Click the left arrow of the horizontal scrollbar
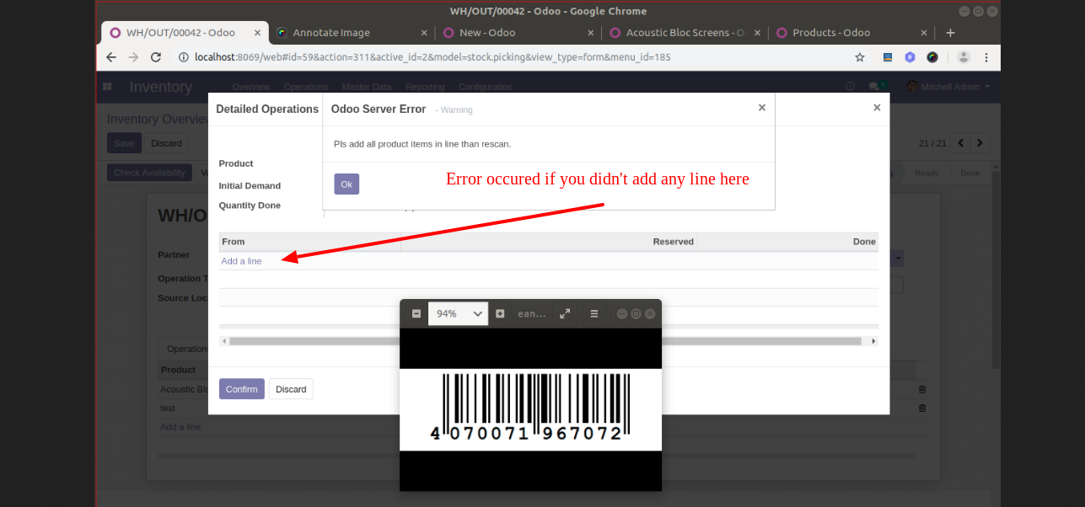This screenshot has width=1085, height=507. [223, 341]
